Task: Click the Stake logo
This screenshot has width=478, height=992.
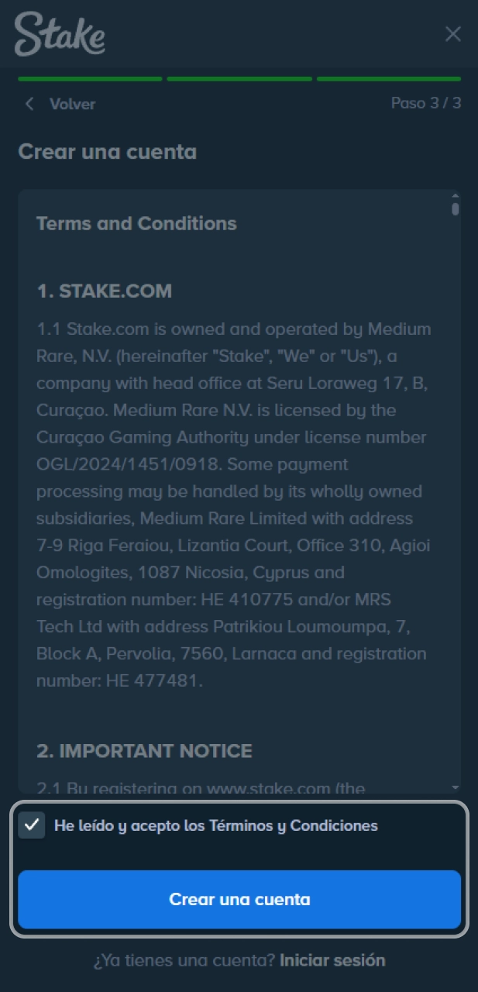Action: coord(60,34)
